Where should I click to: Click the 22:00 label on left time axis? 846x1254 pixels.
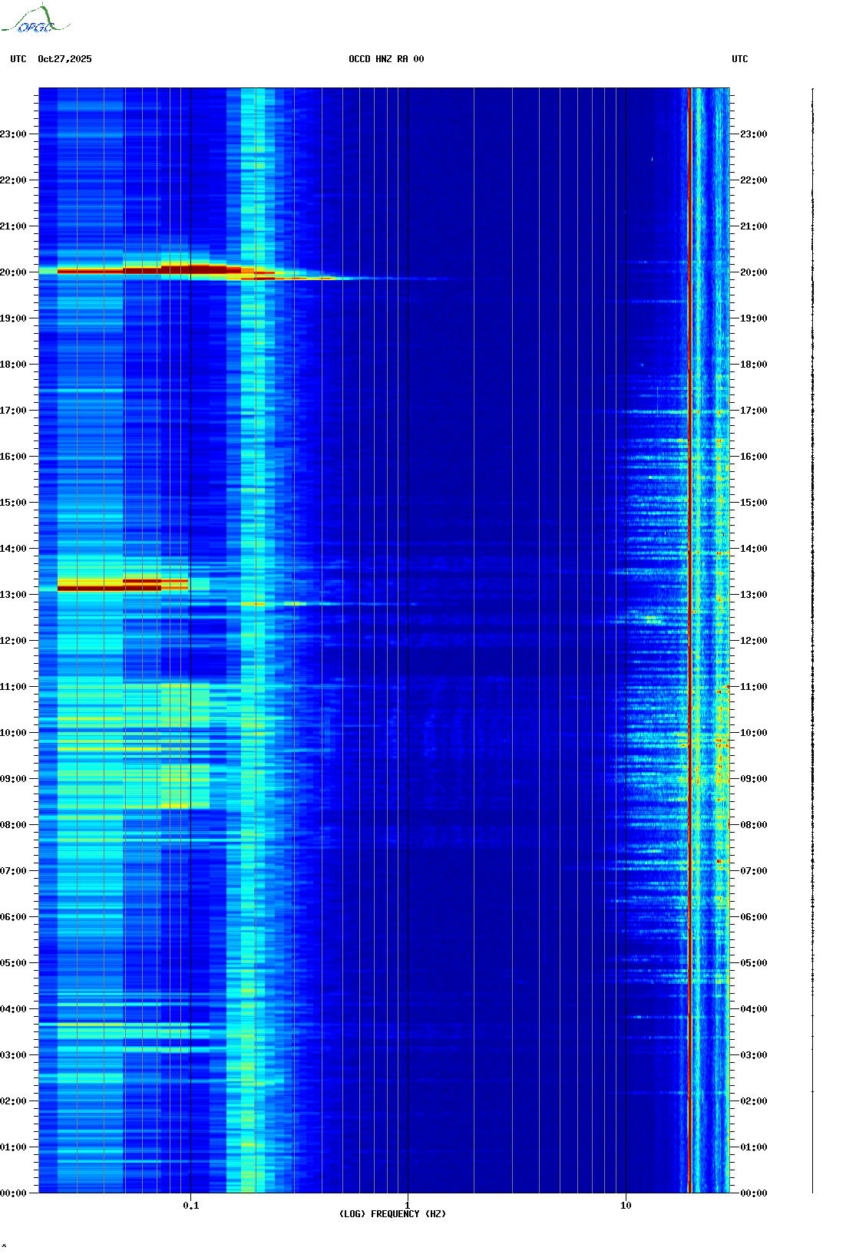point(13,180)
